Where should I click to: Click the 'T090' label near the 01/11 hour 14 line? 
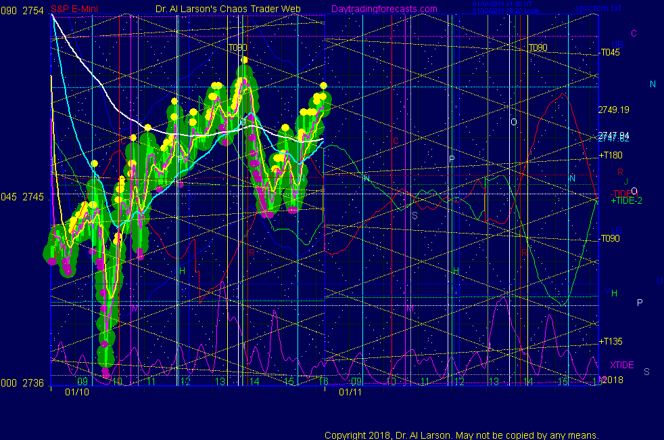[538, 47]
